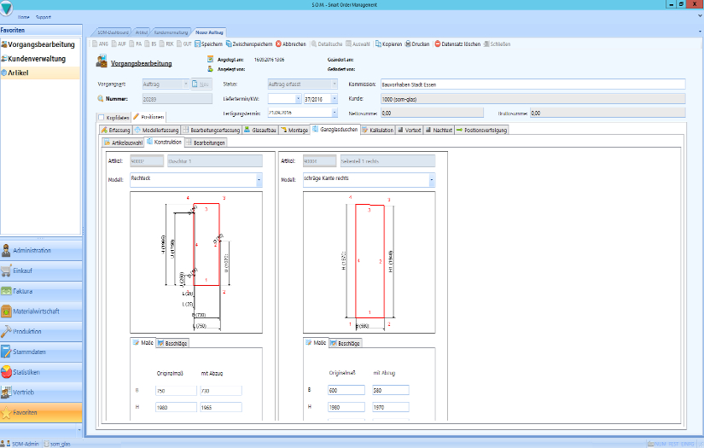The image size is (704, 448).
Task: Click the Drucken printer icon
Action: 407,44
